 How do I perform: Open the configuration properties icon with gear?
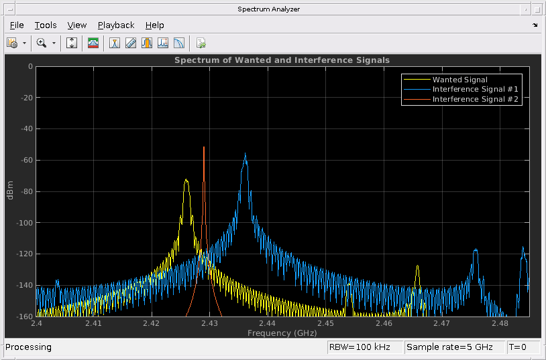click(12, 43)
